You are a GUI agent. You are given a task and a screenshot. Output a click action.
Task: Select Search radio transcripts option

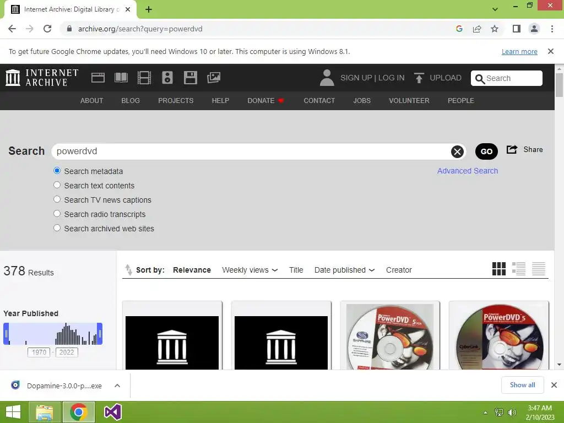pos(57,214)
